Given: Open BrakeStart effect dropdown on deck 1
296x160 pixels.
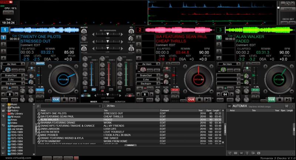Looking at the screenshot, I should (23, 75).
